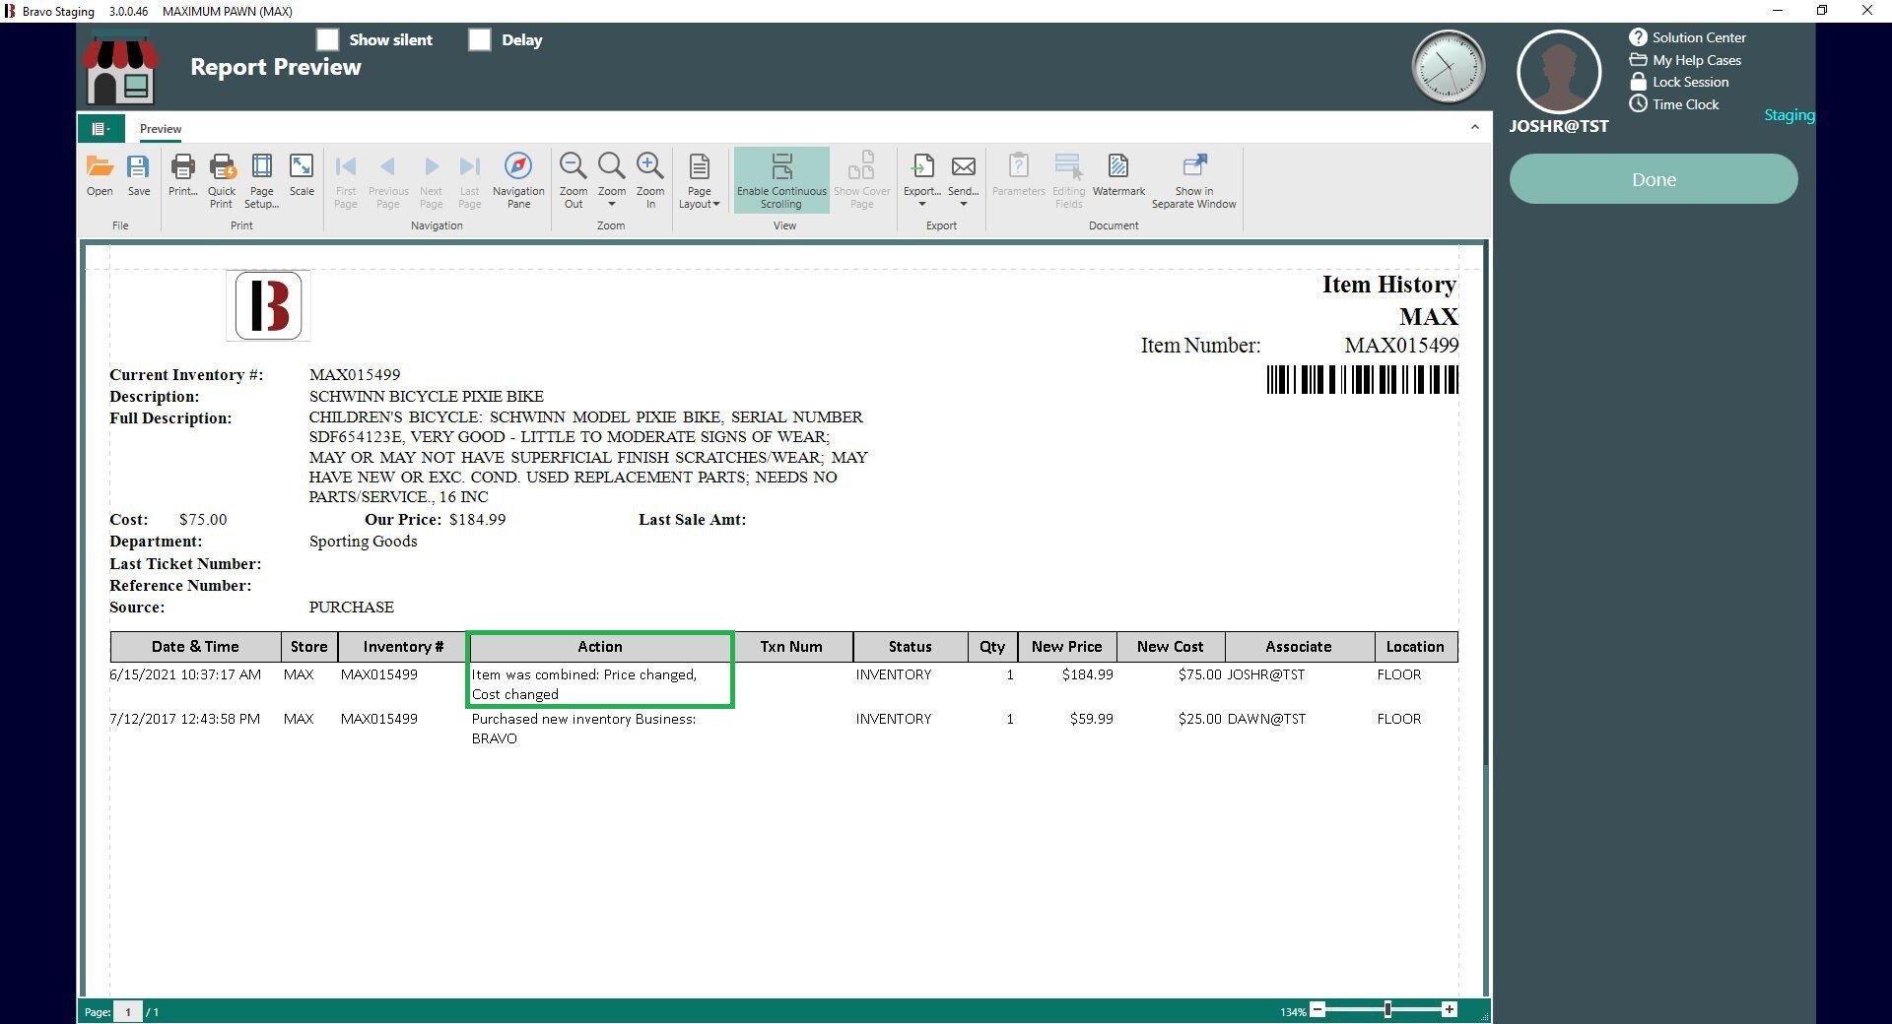Adjust the zoom slider handle
Screen dimensions: 1892x1024
pos(1387,1010)
